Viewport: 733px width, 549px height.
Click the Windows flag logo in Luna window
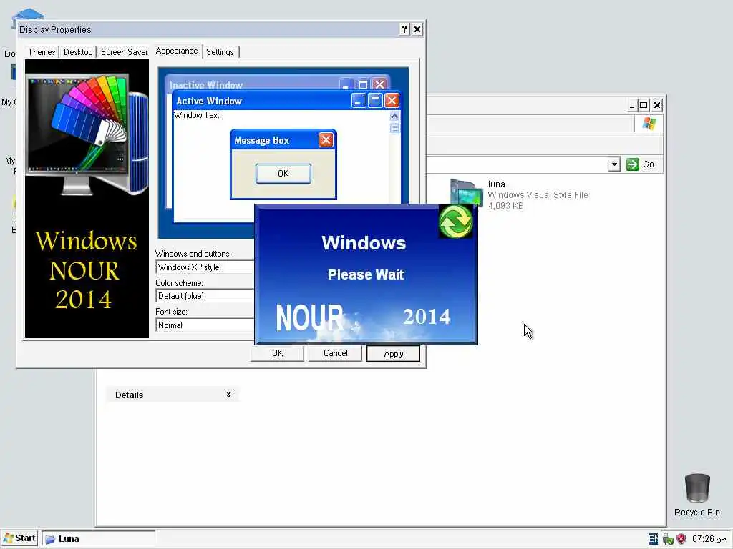click(x=649, y=124)
